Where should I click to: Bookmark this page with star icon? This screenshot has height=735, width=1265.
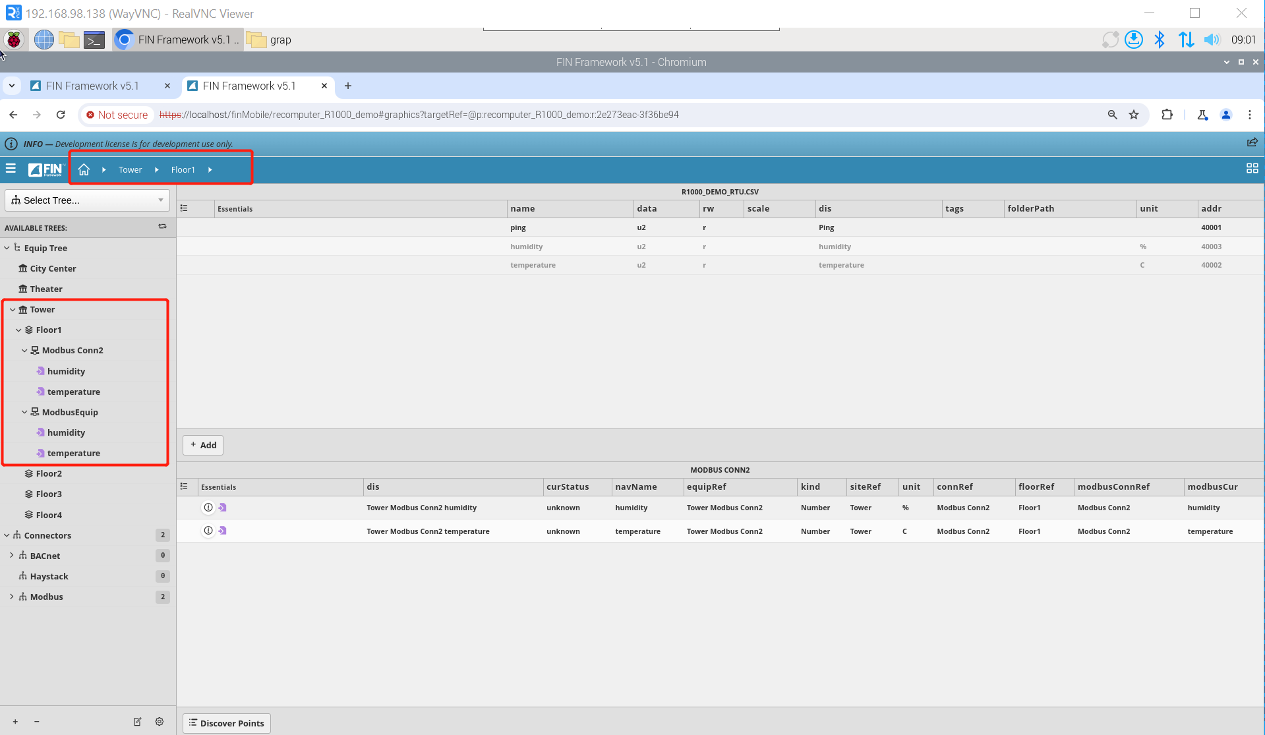coord(1134,115)
